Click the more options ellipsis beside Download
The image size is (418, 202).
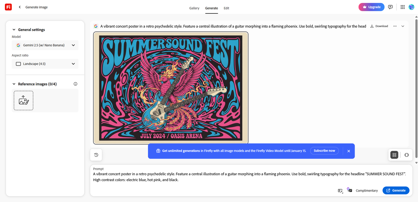point(395,26)
